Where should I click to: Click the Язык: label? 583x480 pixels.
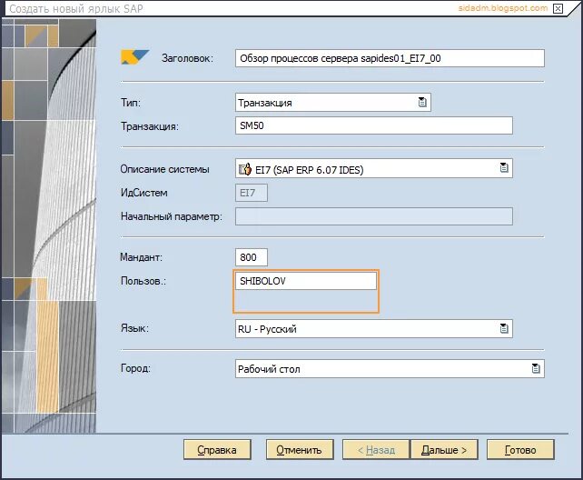click(x=134, y=328)
